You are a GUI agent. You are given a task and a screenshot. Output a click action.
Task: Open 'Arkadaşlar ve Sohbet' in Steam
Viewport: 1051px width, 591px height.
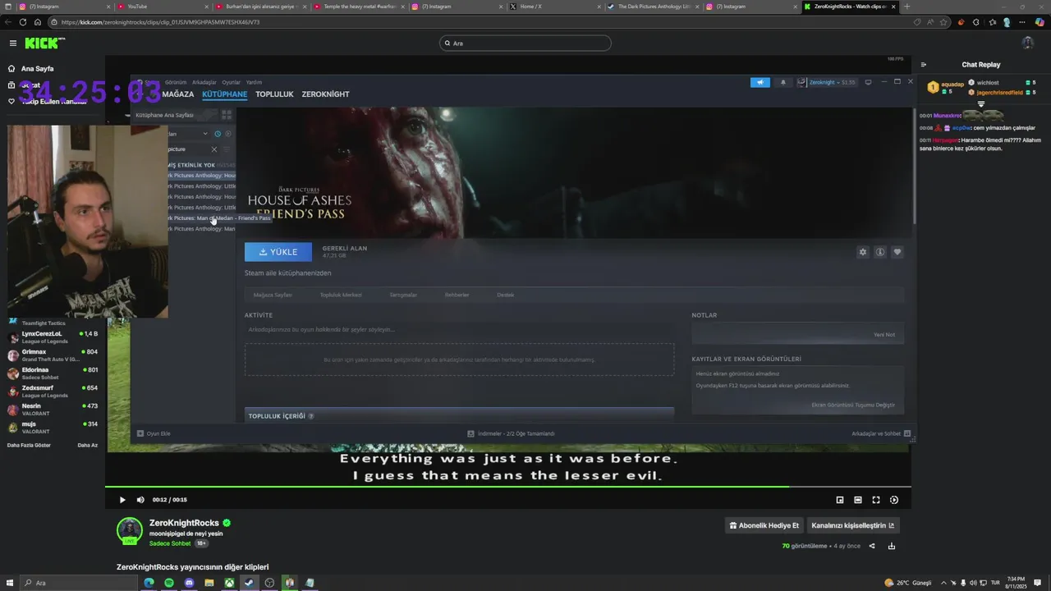[x=880, y=433]
